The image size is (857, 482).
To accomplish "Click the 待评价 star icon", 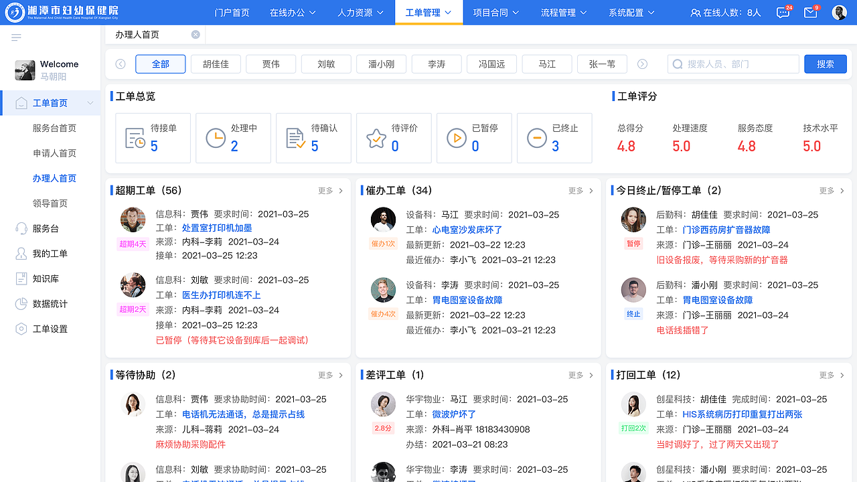I will tap(376, 137).
